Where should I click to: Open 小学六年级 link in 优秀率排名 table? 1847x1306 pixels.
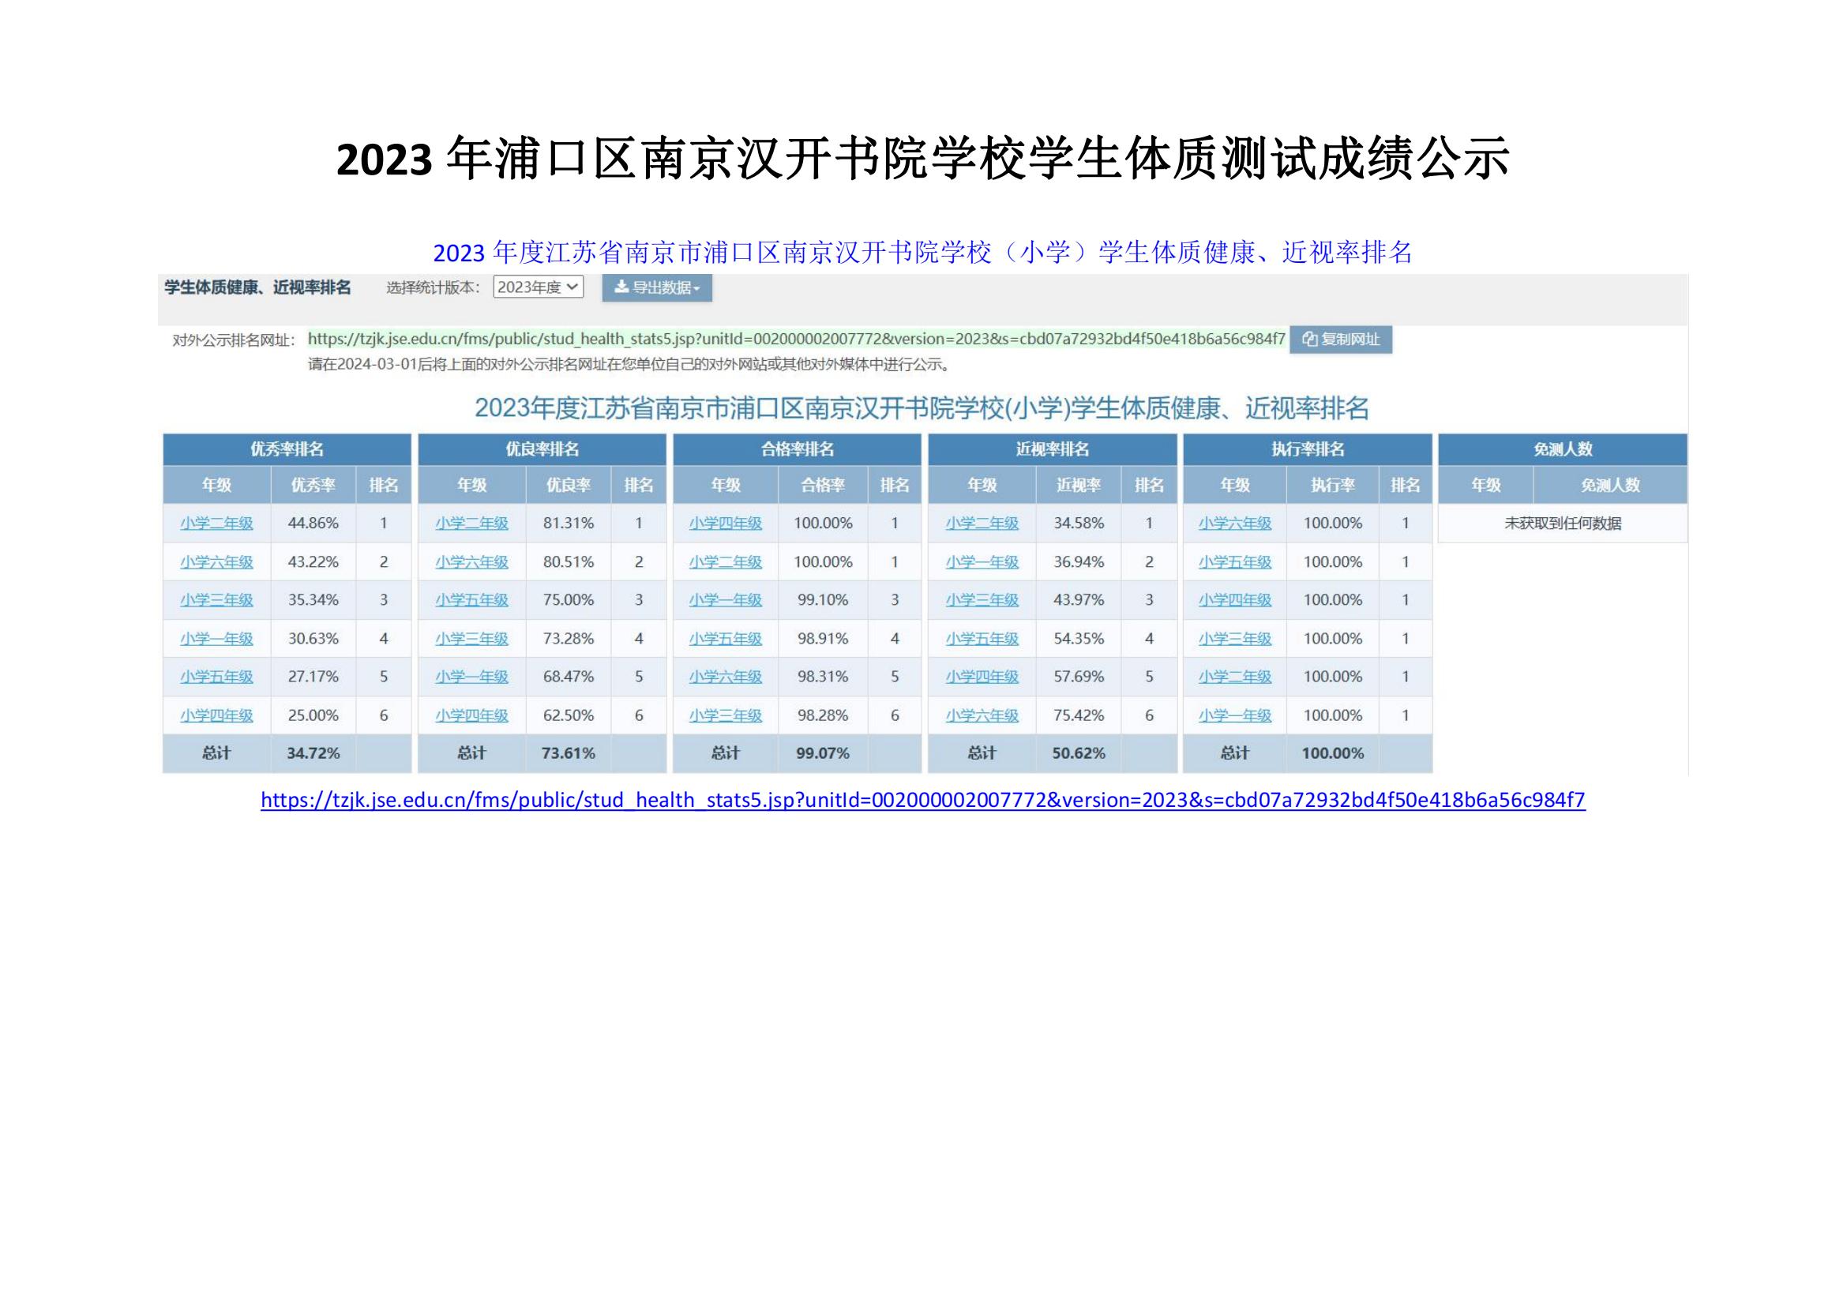[216, 562]
